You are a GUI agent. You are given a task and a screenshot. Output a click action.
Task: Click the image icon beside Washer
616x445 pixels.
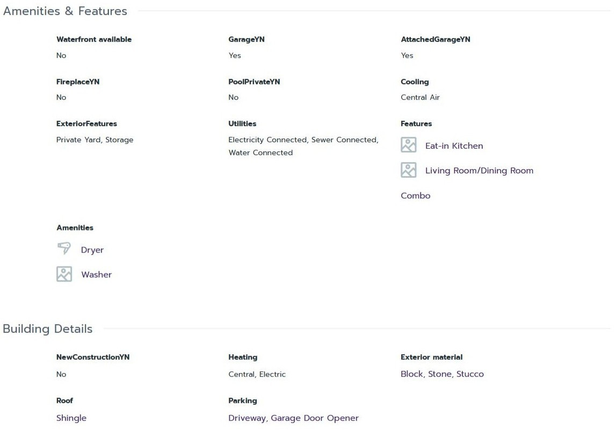click(x=64, y=274)
